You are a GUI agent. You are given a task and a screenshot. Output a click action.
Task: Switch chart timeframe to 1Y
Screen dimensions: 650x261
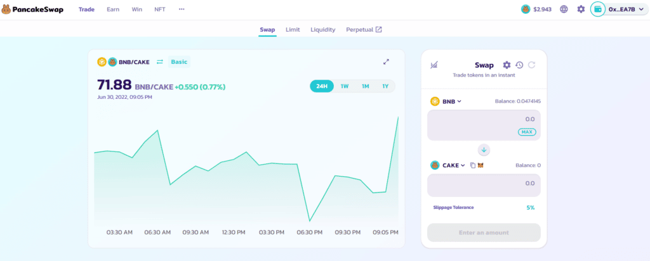tap(385, 86)
